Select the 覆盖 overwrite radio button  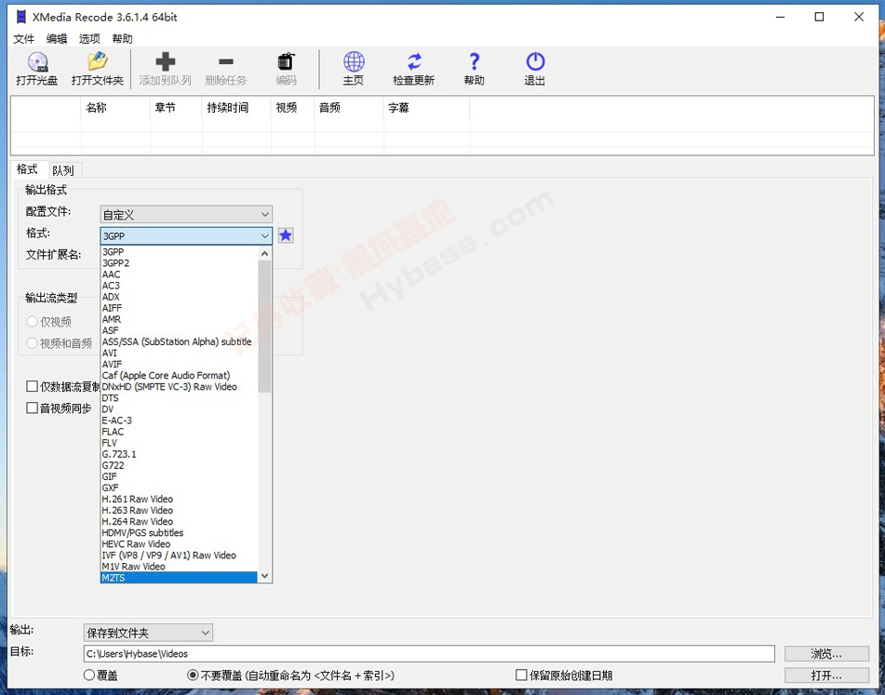[x=88, y=675]
